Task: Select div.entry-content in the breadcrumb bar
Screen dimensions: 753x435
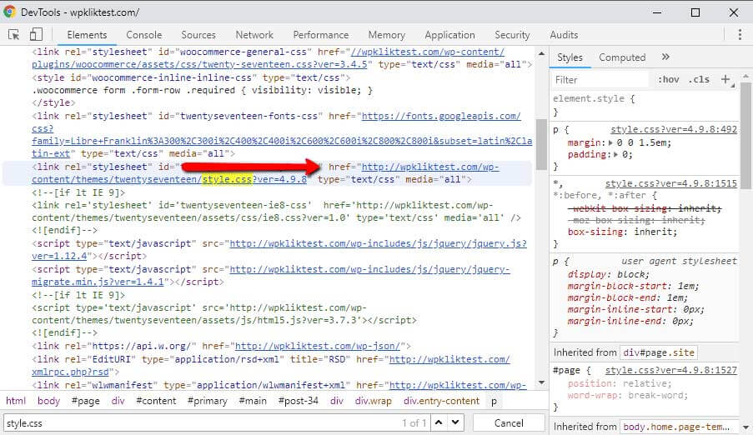Action: (441, 401)
